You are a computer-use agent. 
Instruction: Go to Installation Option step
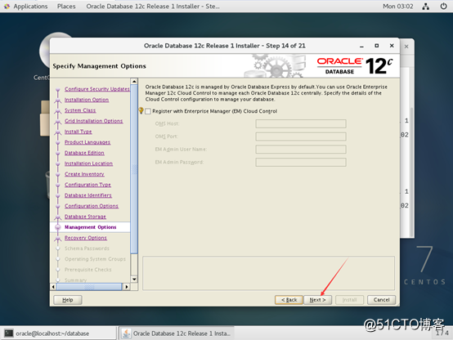click(x=87, y=100)
